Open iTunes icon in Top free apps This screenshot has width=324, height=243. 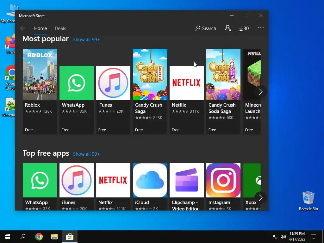click(x=77, y=180)
